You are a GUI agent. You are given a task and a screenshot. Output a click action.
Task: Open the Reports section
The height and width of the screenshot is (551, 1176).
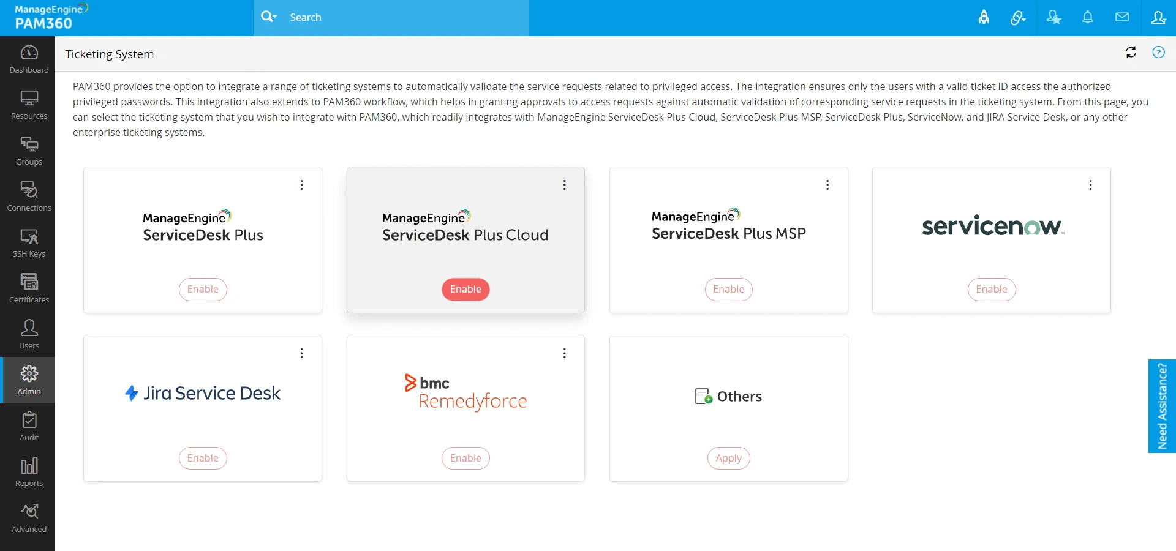(x=28, y=471)
